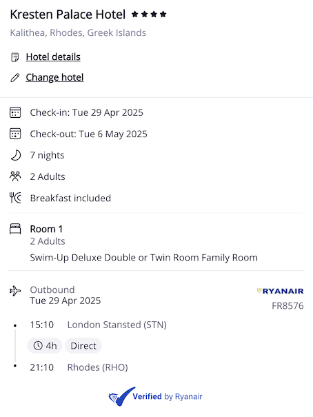Click the Kresten Palace Hotel title

[x=68, y=14]
